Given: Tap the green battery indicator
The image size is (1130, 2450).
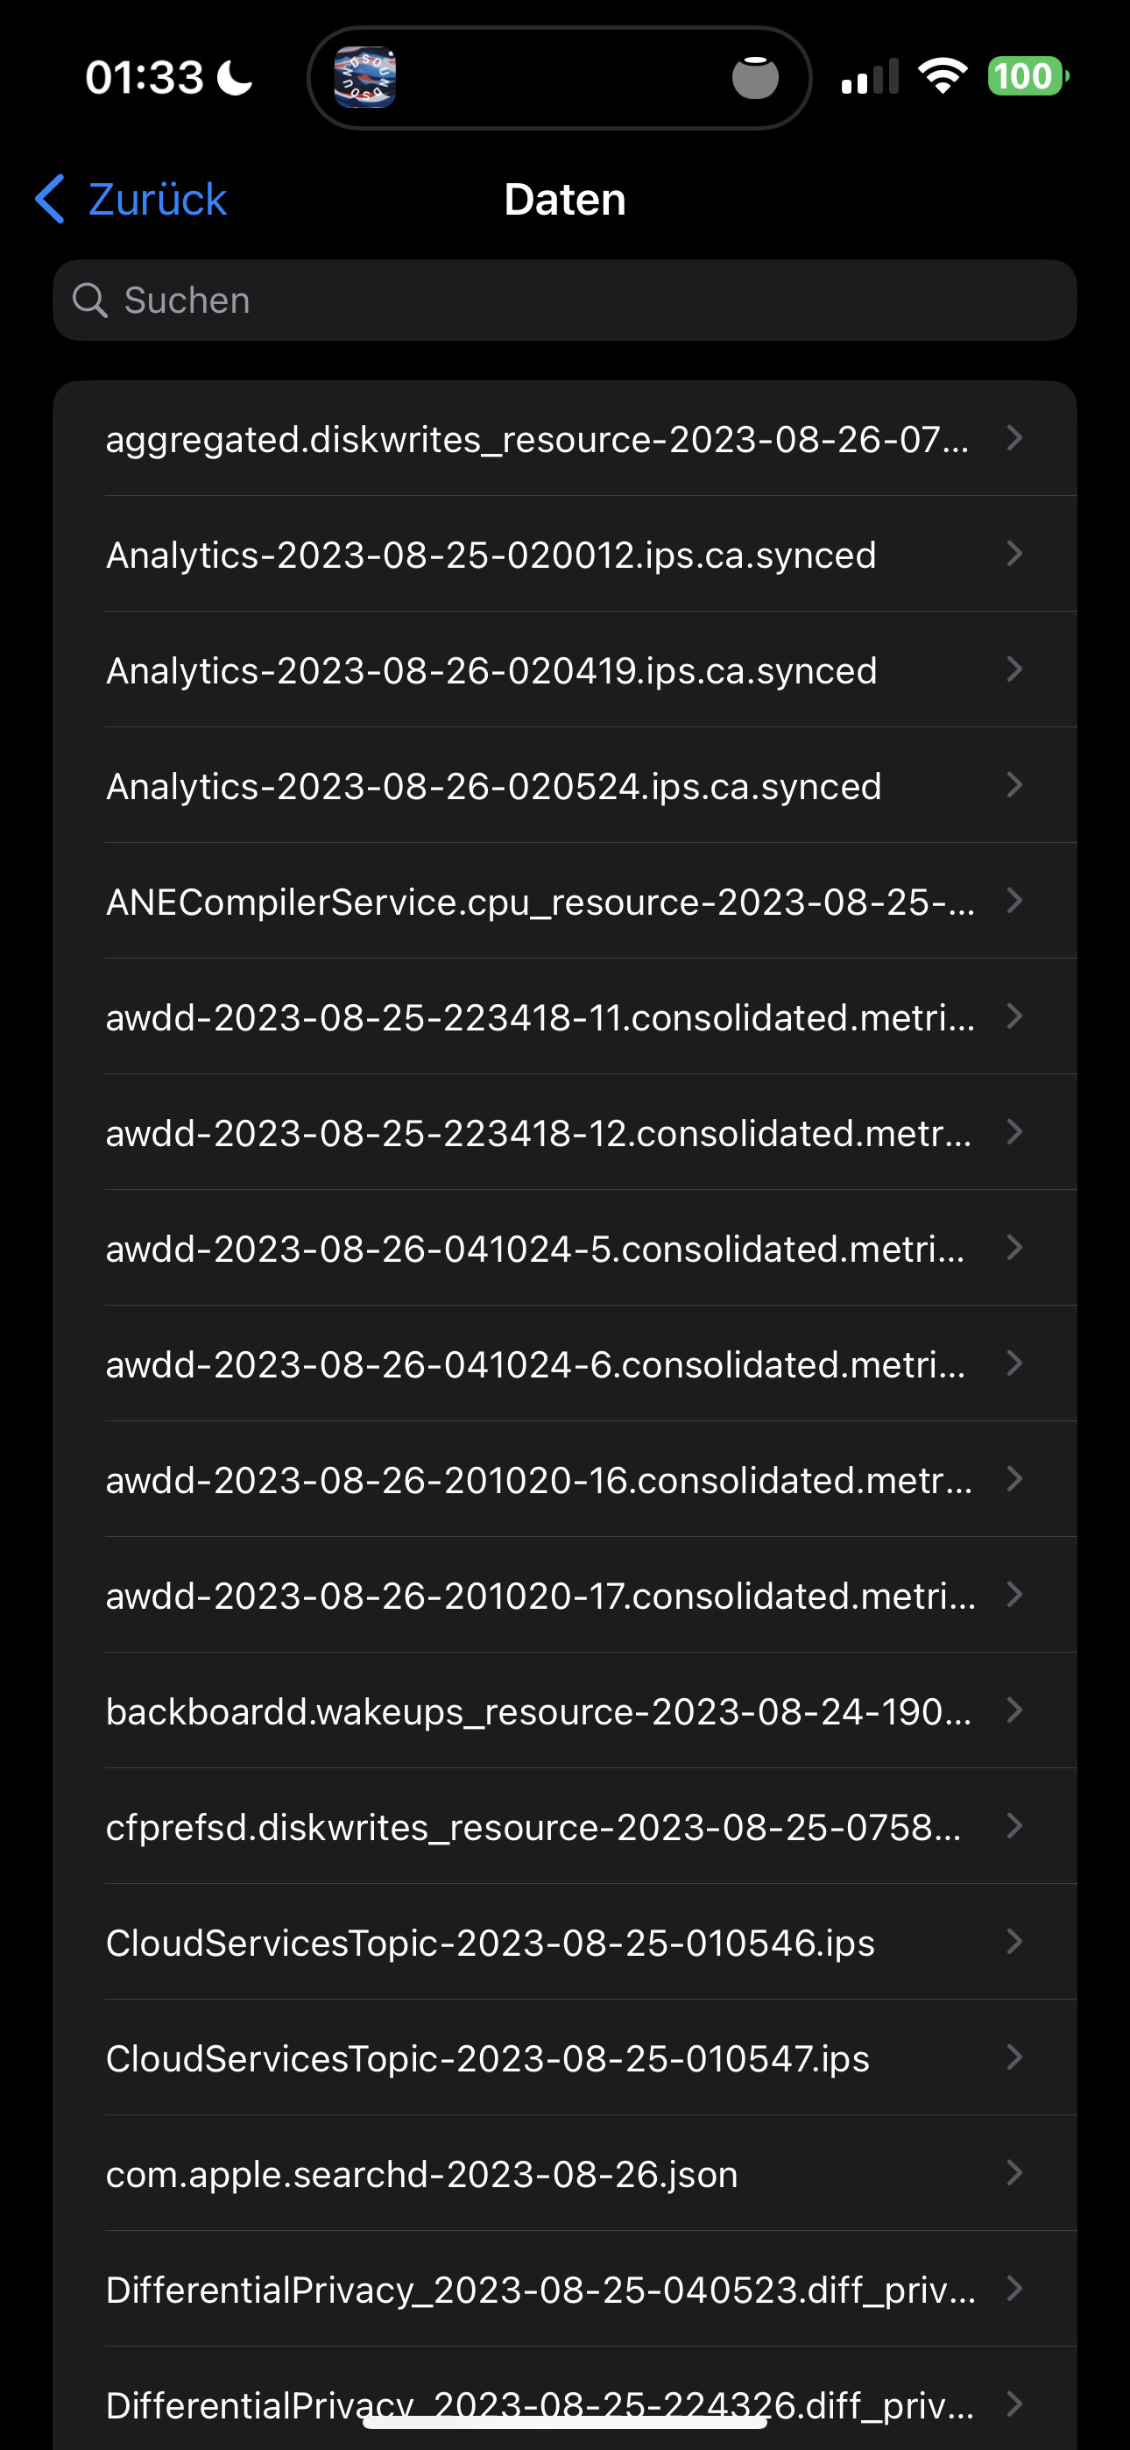Looking at the screenshot, I should pos(1027,76).
